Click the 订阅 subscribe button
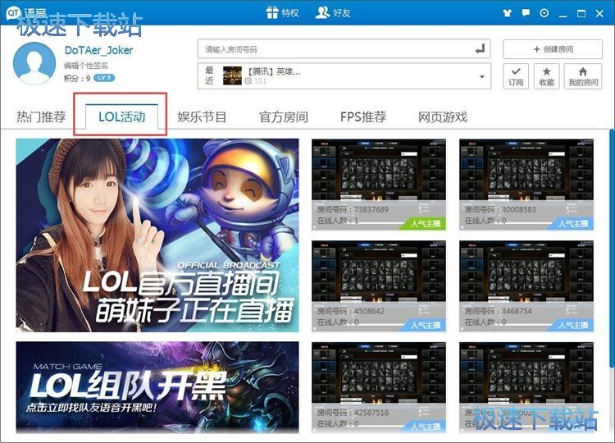Screen dimensions: 615x443 click(516, 76)
